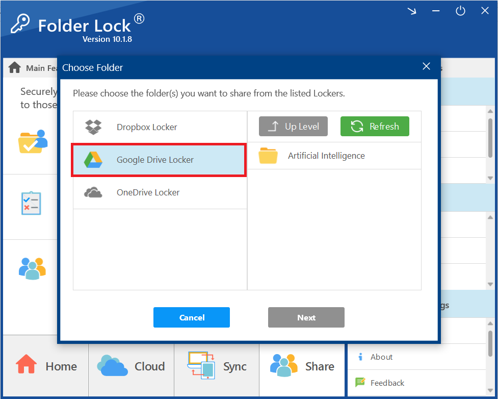Minimize the Folder Lock window
The image size is (498, 399).
(436, 11)
